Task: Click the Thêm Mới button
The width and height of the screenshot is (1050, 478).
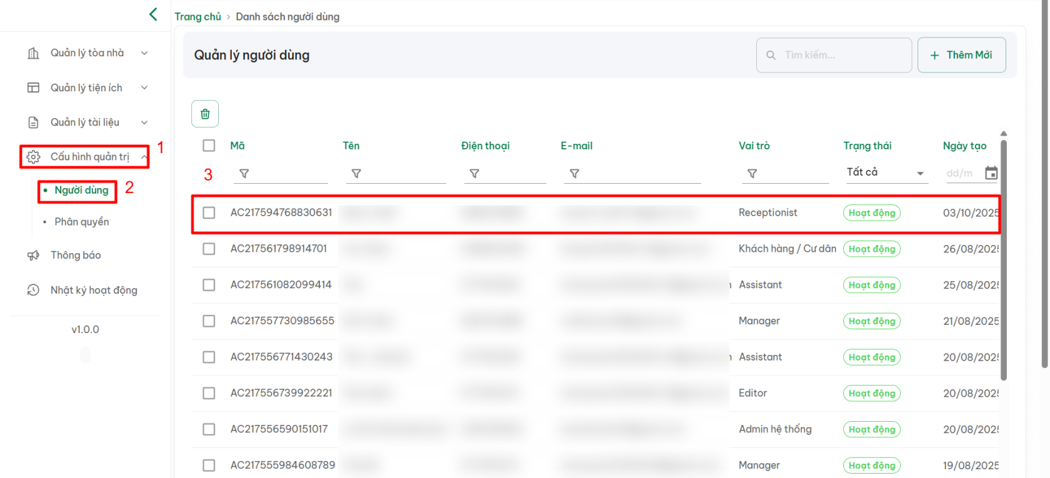Action: point(961,55)
